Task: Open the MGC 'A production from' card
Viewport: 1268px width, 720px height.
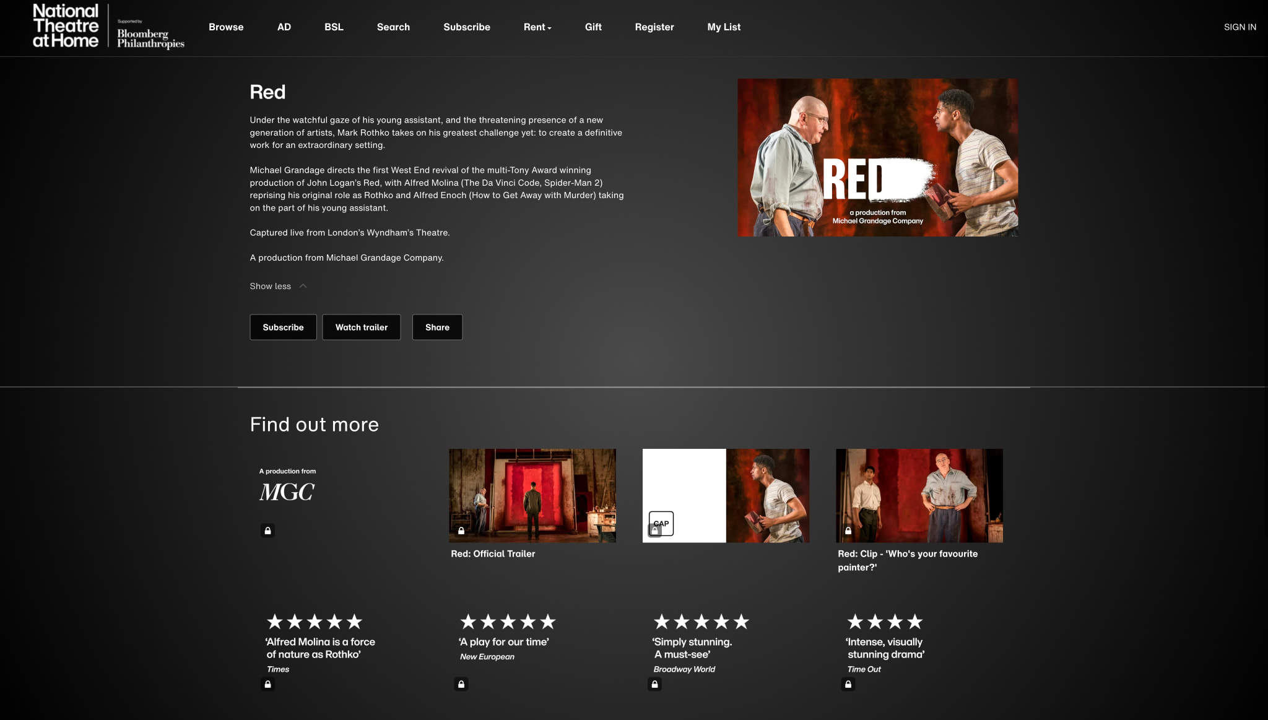Action: (339, 496)
